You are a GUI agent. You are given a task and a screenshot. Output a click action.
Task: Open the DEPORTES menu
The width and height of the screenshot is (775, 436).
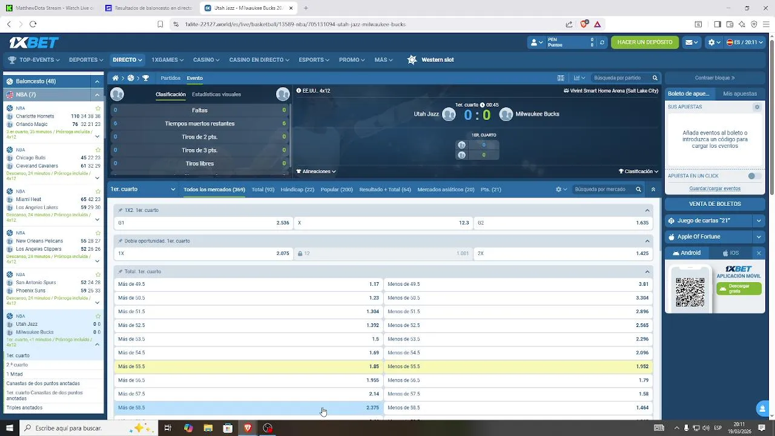pyautogui.click(x=86, y=60)
